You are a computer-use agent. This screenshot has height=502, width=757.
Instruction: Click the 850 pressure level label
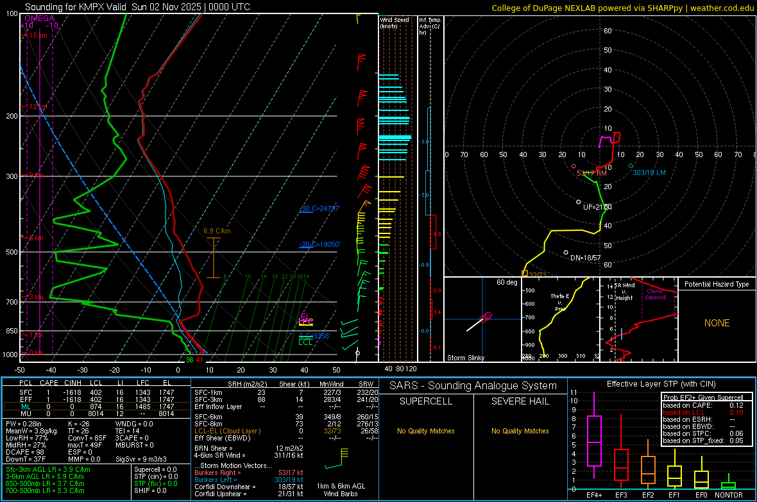click(12, 331)
